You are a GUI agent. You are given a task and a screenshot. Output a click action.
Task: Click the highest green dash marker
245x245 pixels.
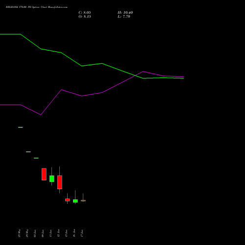point(21,127)
